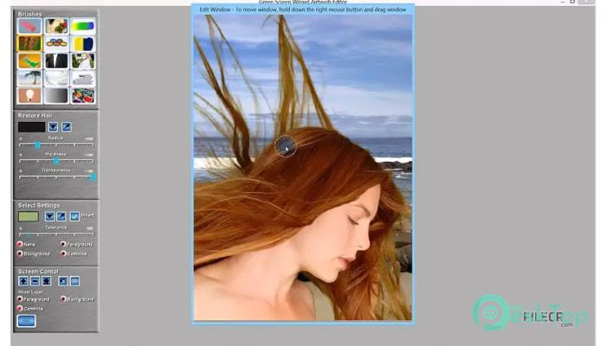The image size is (606, 346).
Task: Select Background radio in Select Settings
Action: (x=20, y=253)
